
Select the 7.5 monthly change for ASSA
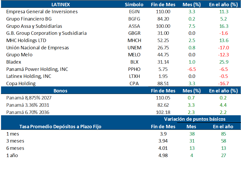coord(192,26)
